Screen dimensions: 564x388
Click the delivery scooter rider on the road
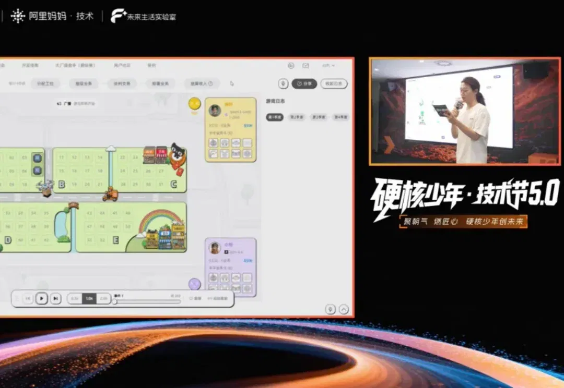(x=110, y=194)
